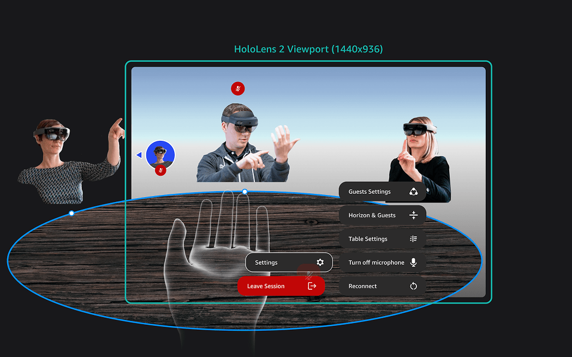Click the muted mic badge above the man's head
Screen dimensions: 572x357
[238, 88]
